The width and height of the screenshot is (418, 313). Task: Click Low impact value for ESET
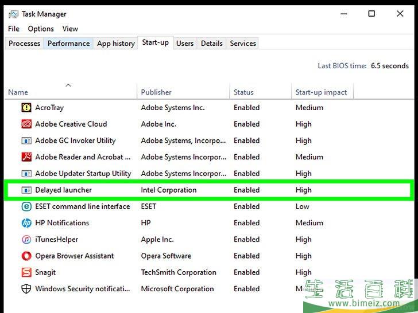pos(302,206)
